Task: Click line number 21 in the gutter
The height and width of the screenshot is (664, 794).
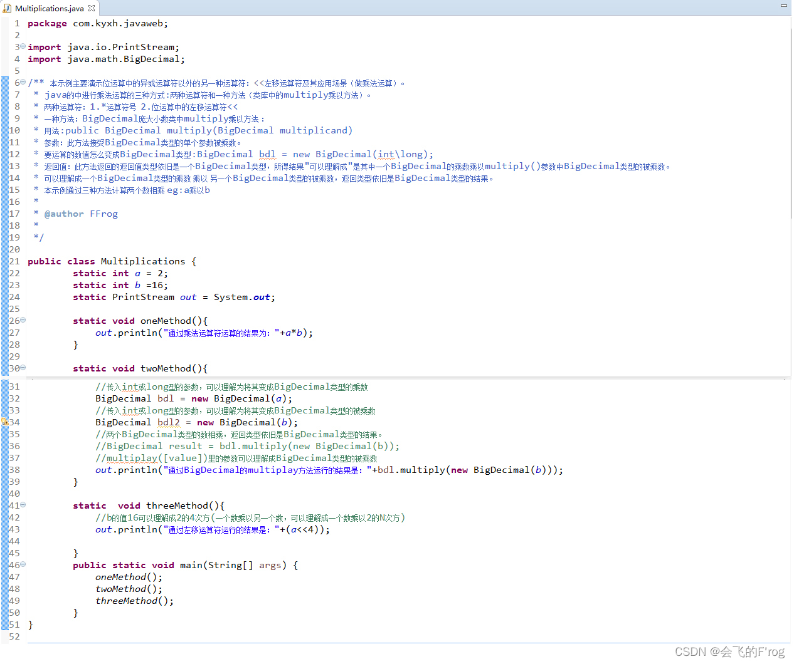Action: click(x=14, y=261)
